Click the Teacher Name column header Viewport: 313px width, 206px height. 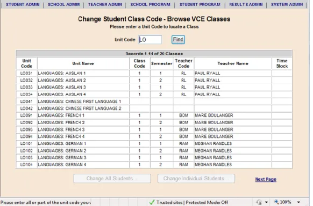click(233, 63)
